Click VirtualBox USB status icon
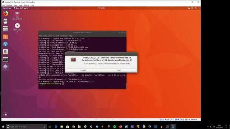Image resolution: width=230 pixels, height=129 pixels. [171, 119]
